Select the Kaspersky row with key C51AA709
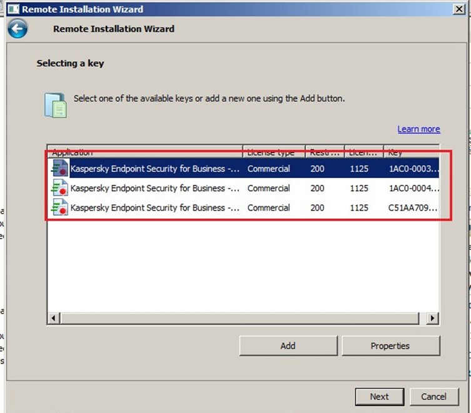The width and height of the screenshot is (471, 413). pyautogui.click(x=243, y=207)
